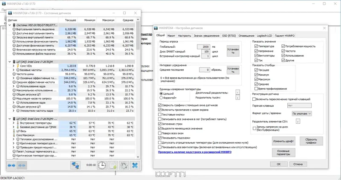Start logging with the document arrow icon

[x=113, y=165]
